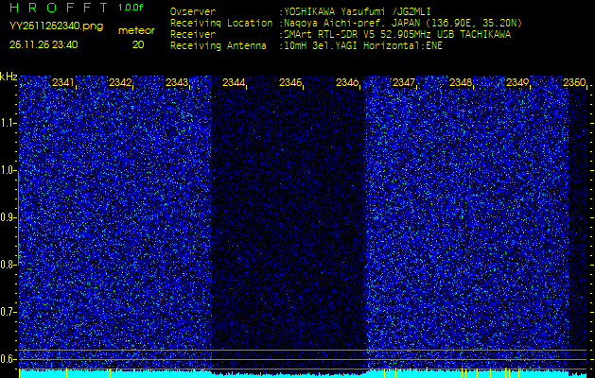Select the 10mH 3el.YAGI Horizontal:ENE text
The image size is (595, 378).
click(x=362, y=46)
